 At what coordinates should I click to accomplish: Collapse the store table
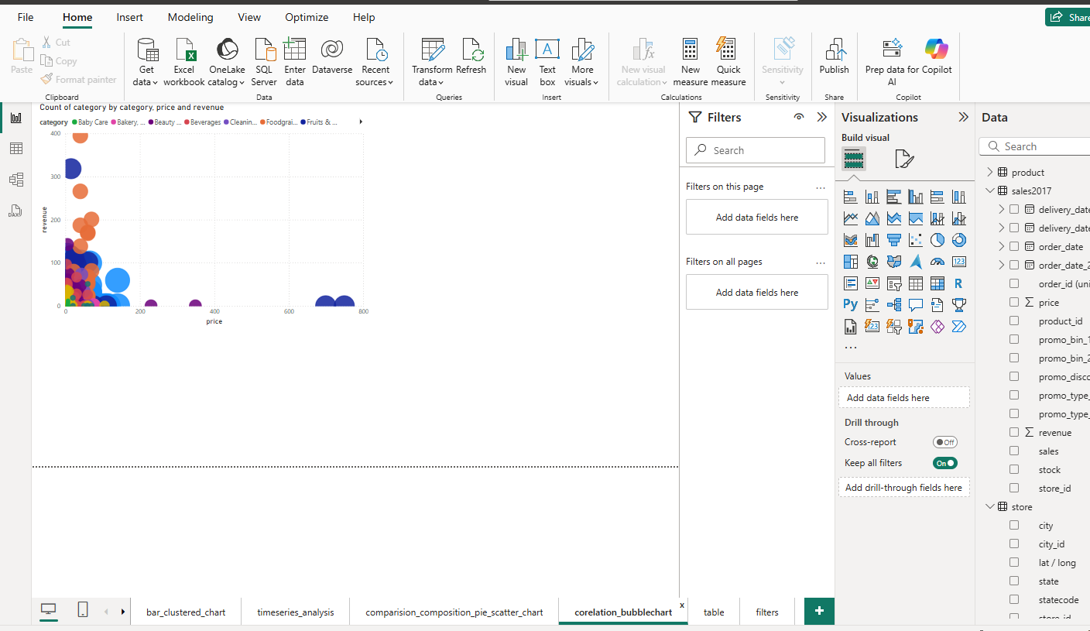pyautogui.click(x=989, y=506)
